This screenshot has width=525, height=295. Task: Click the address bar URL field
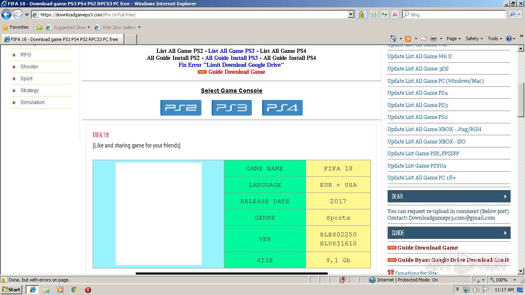[x=189, y=14]
